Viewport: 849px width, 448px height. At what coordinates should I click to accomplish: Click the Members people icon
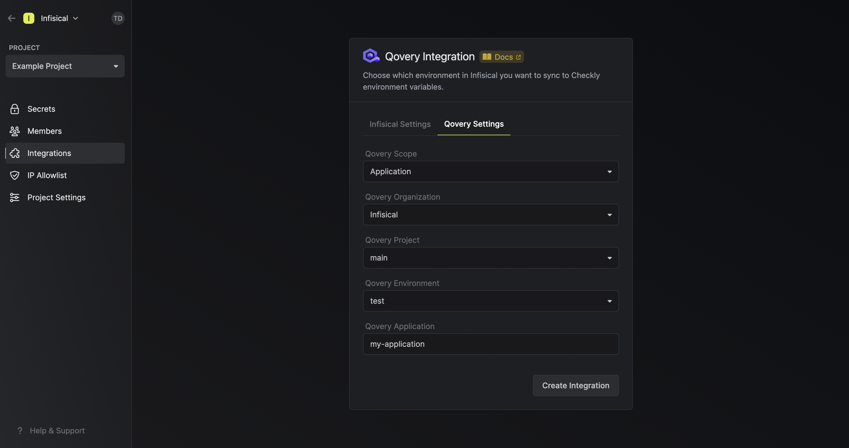14,131
